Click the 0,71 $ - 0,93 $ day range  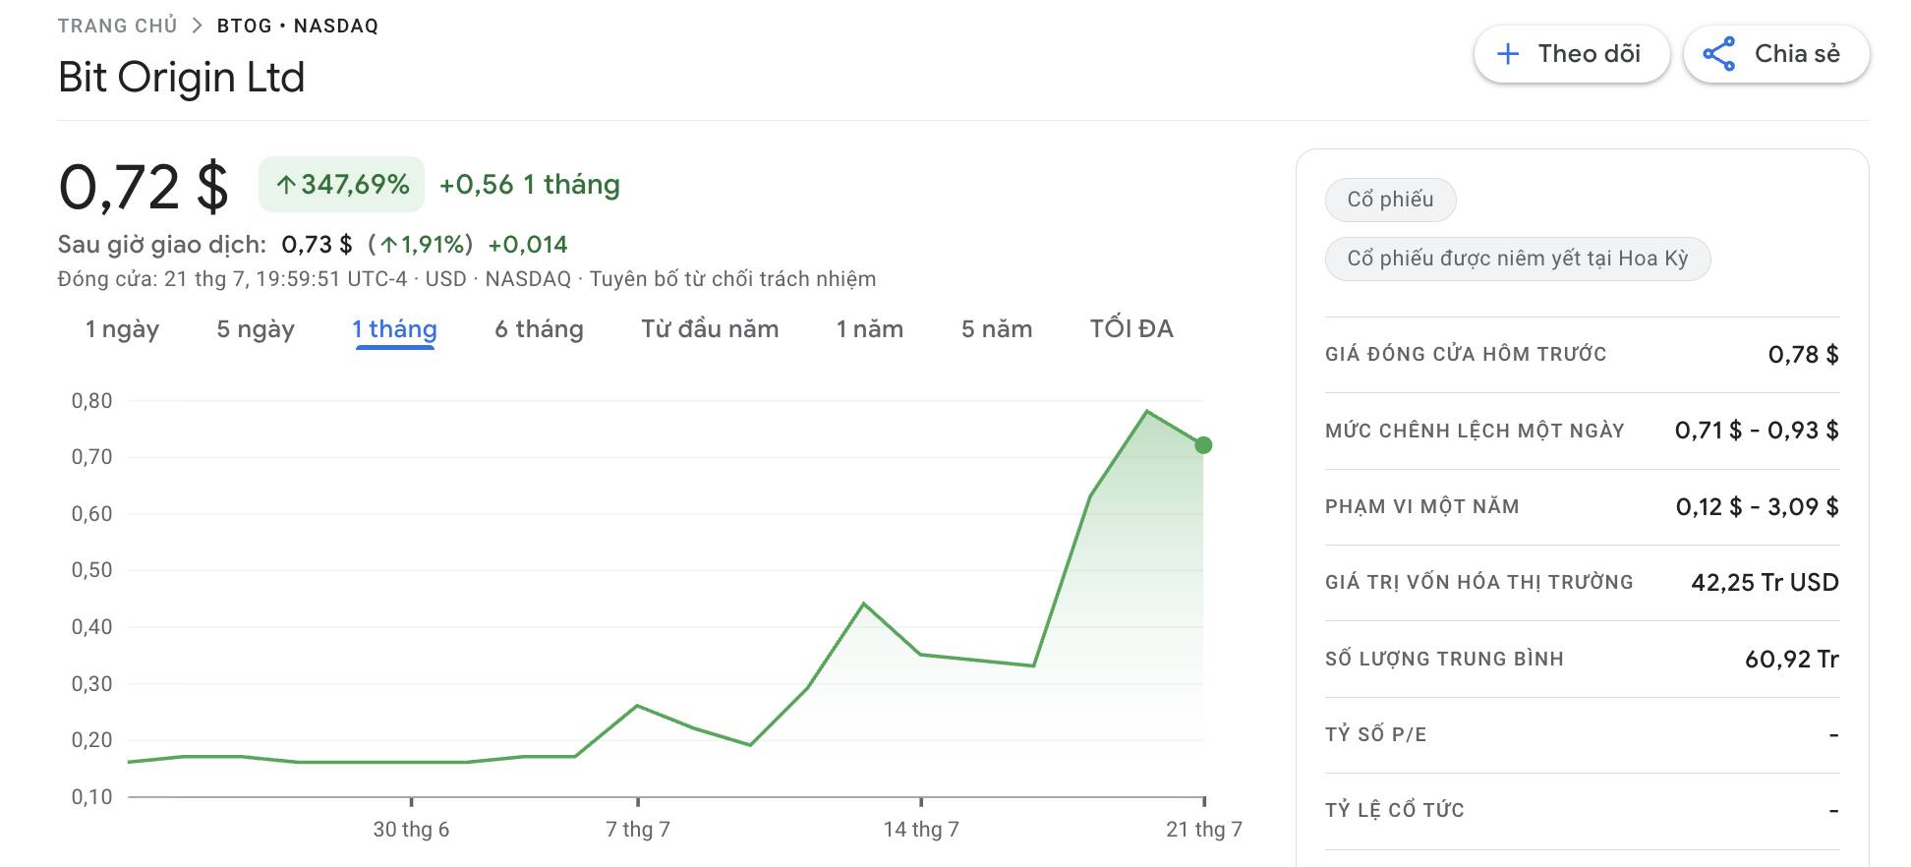tap(1757, 431)
